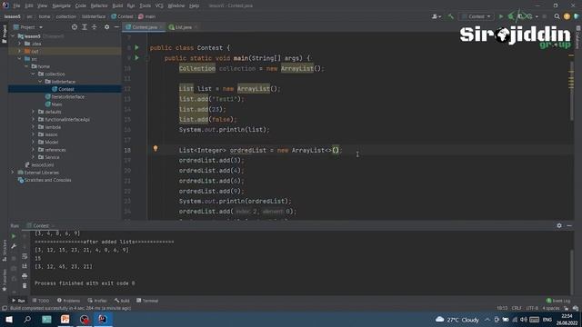The height and width of the screenshot is (327, 582).
Task: Click the orange IDE update icon
Action: point(567,16)
